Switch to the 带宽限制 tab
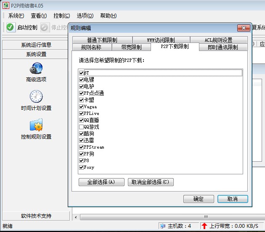The image size is (265, 232). click(131, 47)
